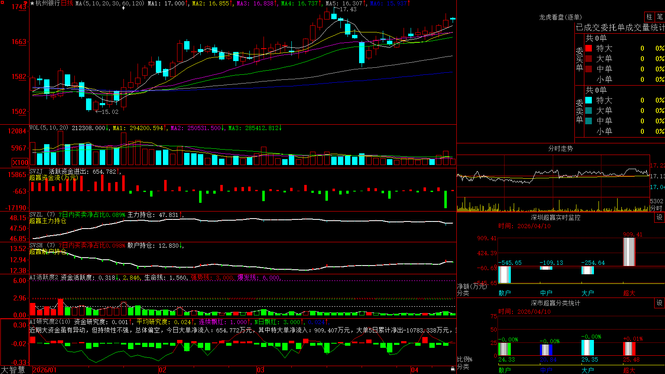This screenshot has width=665, height=374.
Task: Click the -545.65 散户 net outflow bar
Action: 505,275
